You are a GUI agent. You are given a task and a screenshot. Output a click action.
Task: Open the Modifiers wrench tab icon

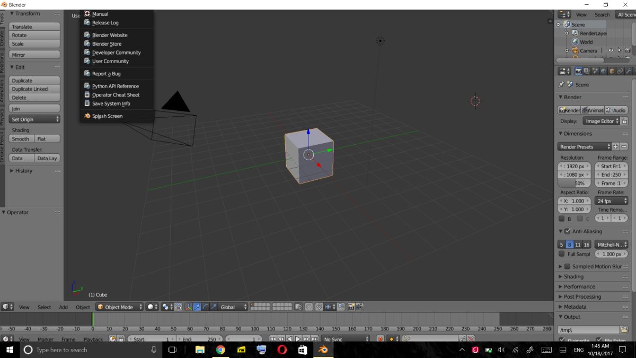point(629,71)
